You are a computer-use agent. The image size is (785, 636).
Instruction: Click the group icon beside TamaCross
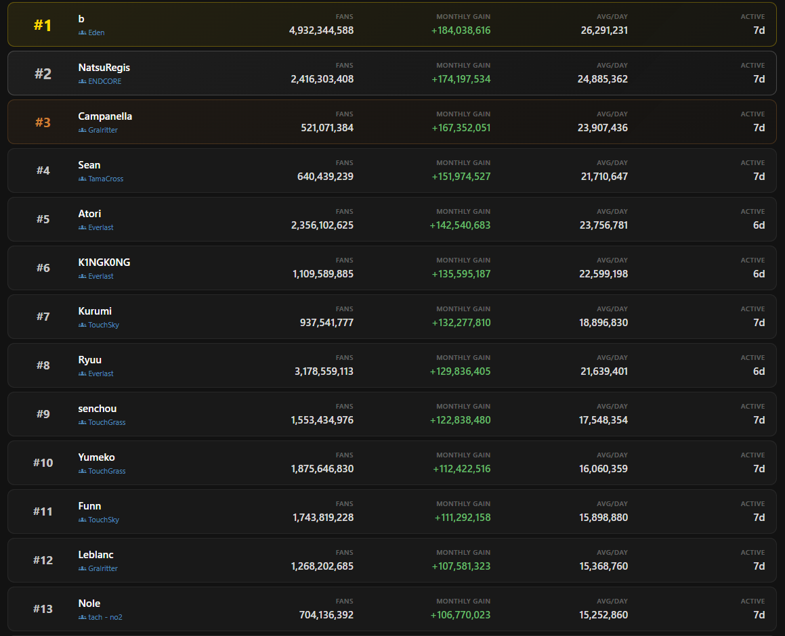click(x=82, y=179)
